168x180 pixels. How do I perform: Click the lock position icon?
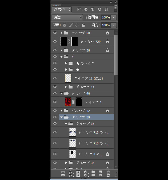[77, 25]
